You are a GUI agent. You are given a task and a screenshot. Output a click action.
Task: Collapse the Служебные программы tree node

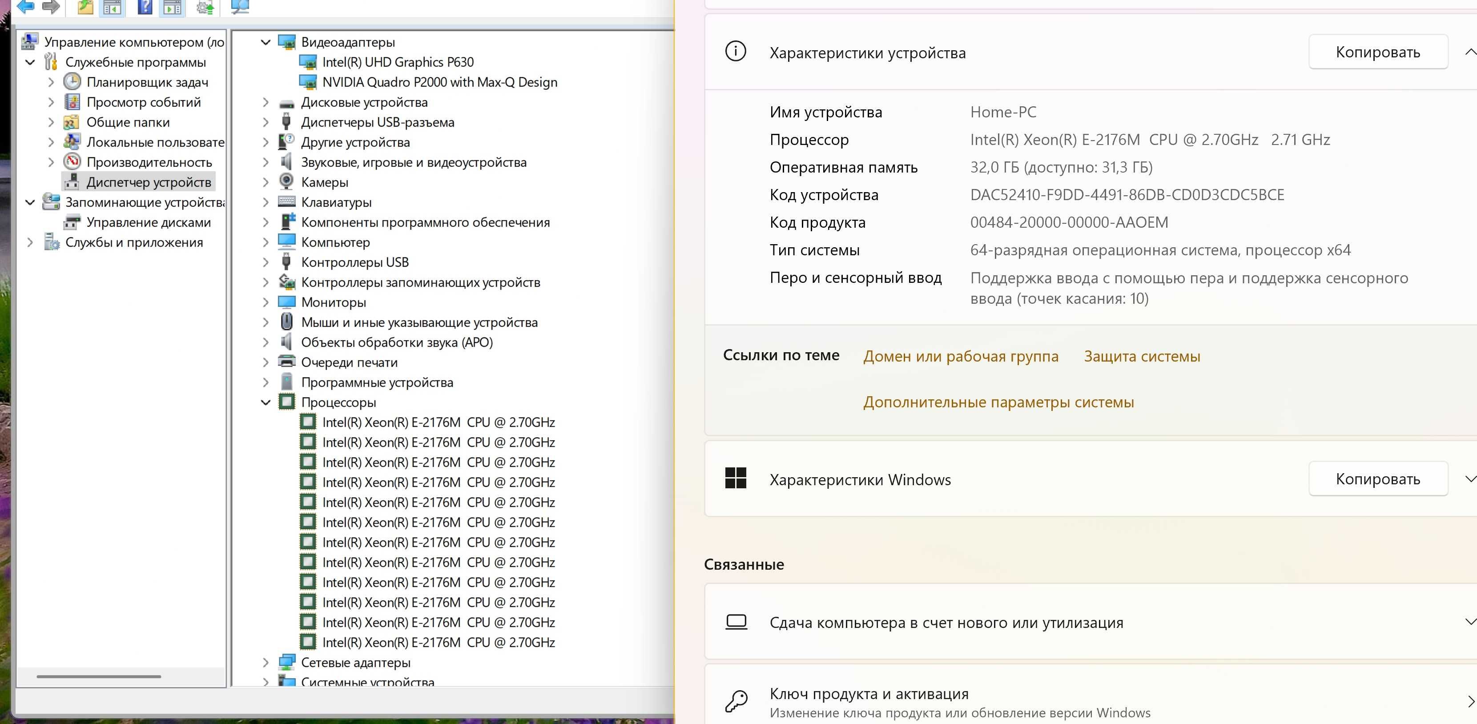[30, 62]
